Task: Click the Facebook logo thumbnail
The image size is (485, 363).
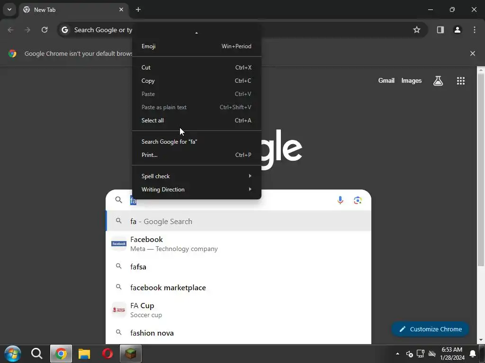Action: click(119, 244)
